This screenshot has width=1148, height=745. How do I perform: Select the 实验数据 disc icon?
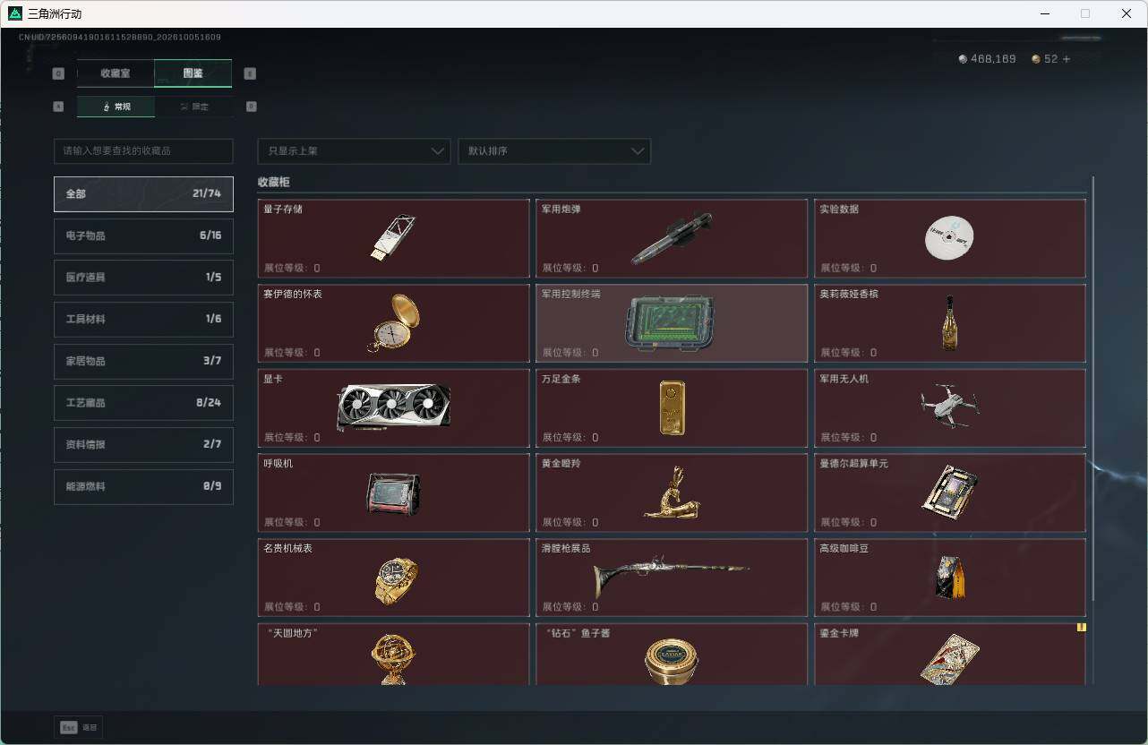(x=948, y=237)
